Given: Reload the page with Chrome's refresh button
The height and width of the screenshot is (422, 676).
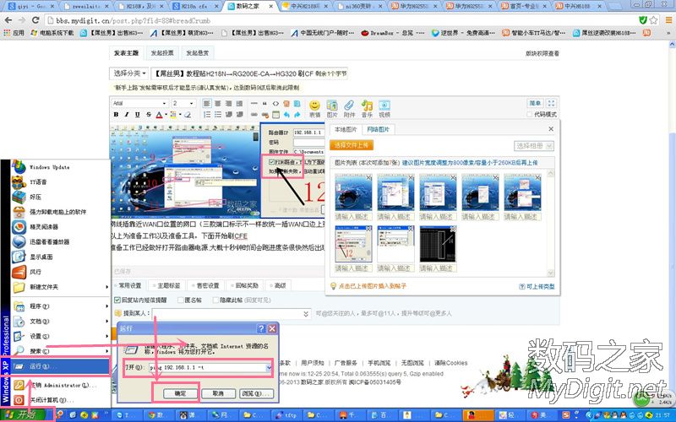Looking at the screenshot, I should point(35,20).
